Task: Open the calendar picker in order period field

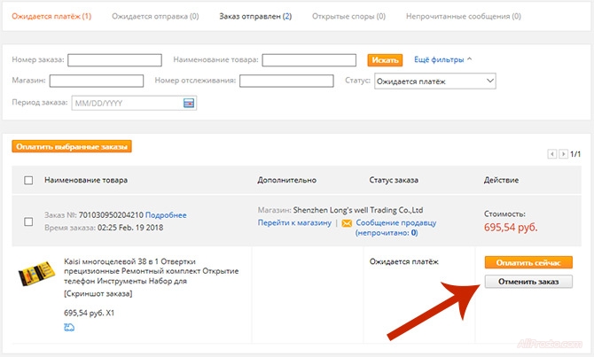Action: pyautogui.click(x=188, y=103)
